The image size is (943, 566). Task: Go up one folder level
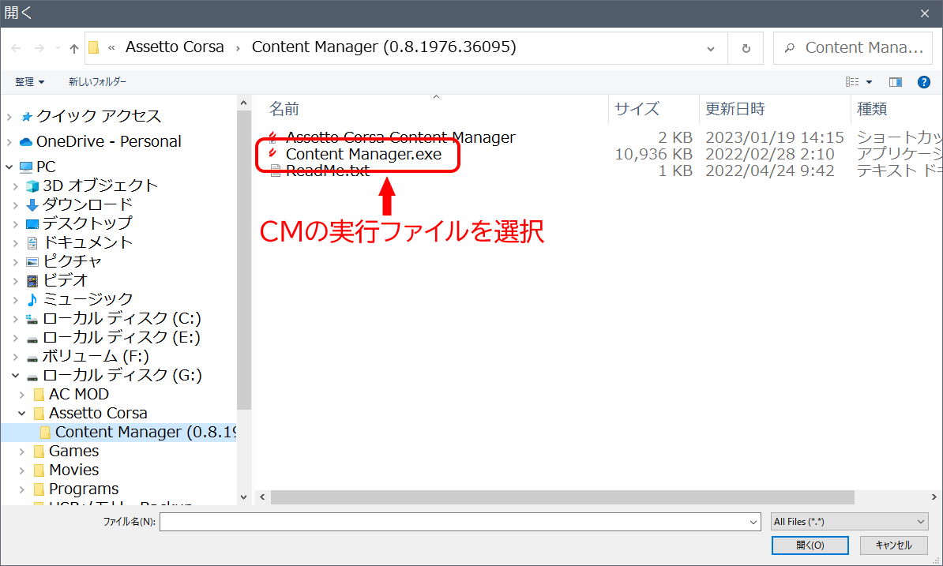[x=74, y=48]
